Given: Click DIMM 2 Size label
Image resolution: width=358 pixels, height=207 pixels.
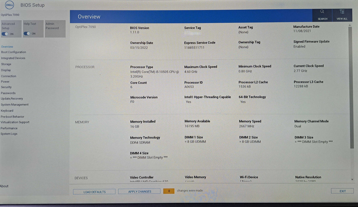Looking at the screenshot, I should click(248, 137).
